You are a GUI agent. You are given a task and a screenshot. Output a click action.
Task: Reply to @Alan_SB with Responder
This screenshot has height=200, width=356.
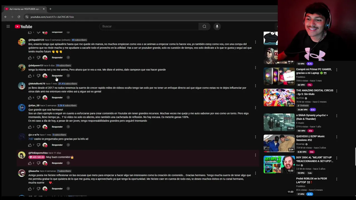(57, 127)
